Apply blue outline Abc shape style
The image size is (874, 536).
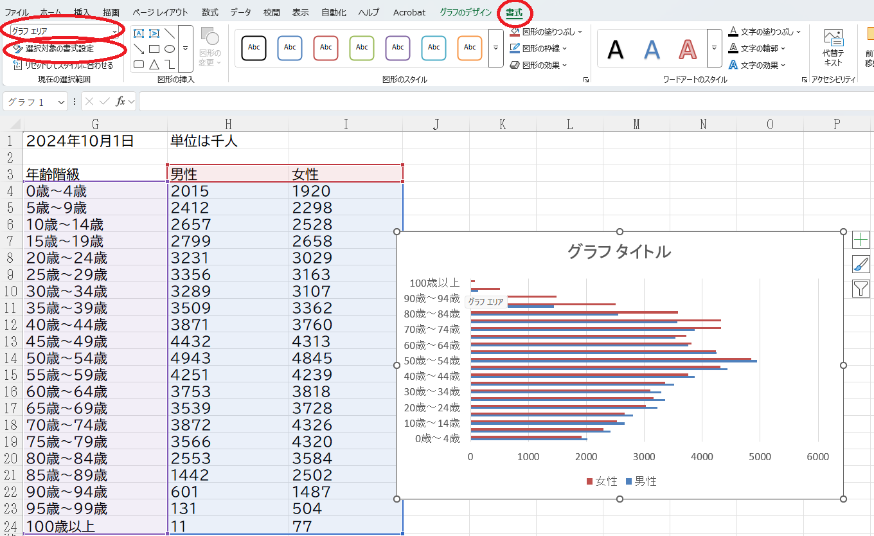click(290, 48)
